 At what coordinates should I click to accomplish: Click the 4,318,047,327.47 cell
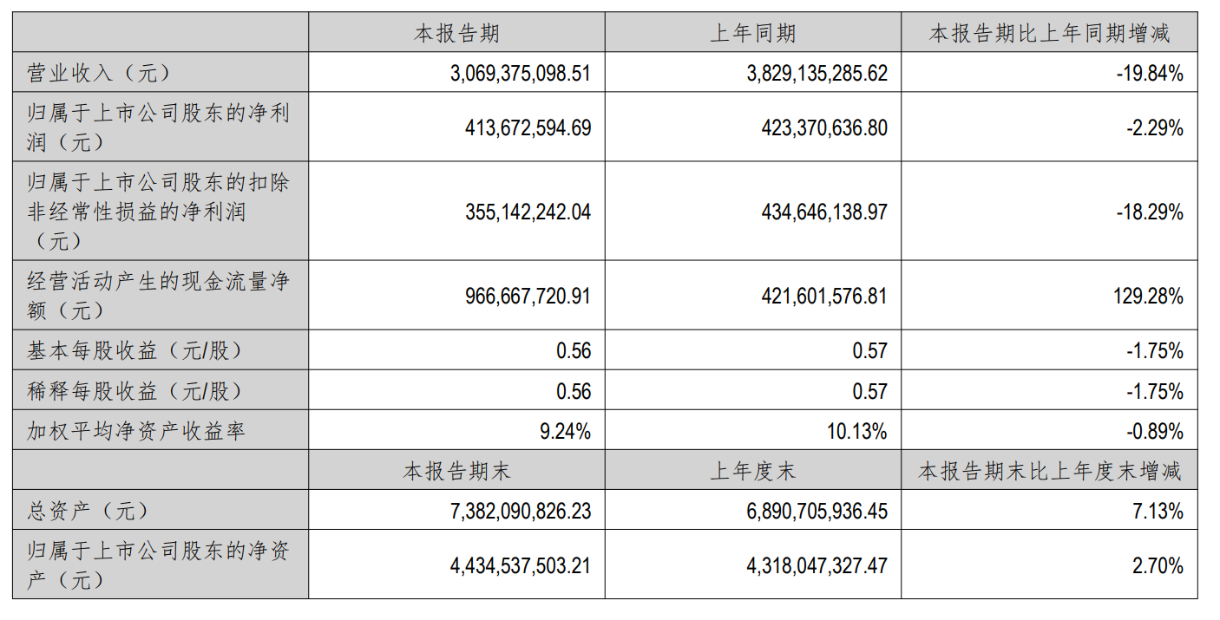point(817,566)
